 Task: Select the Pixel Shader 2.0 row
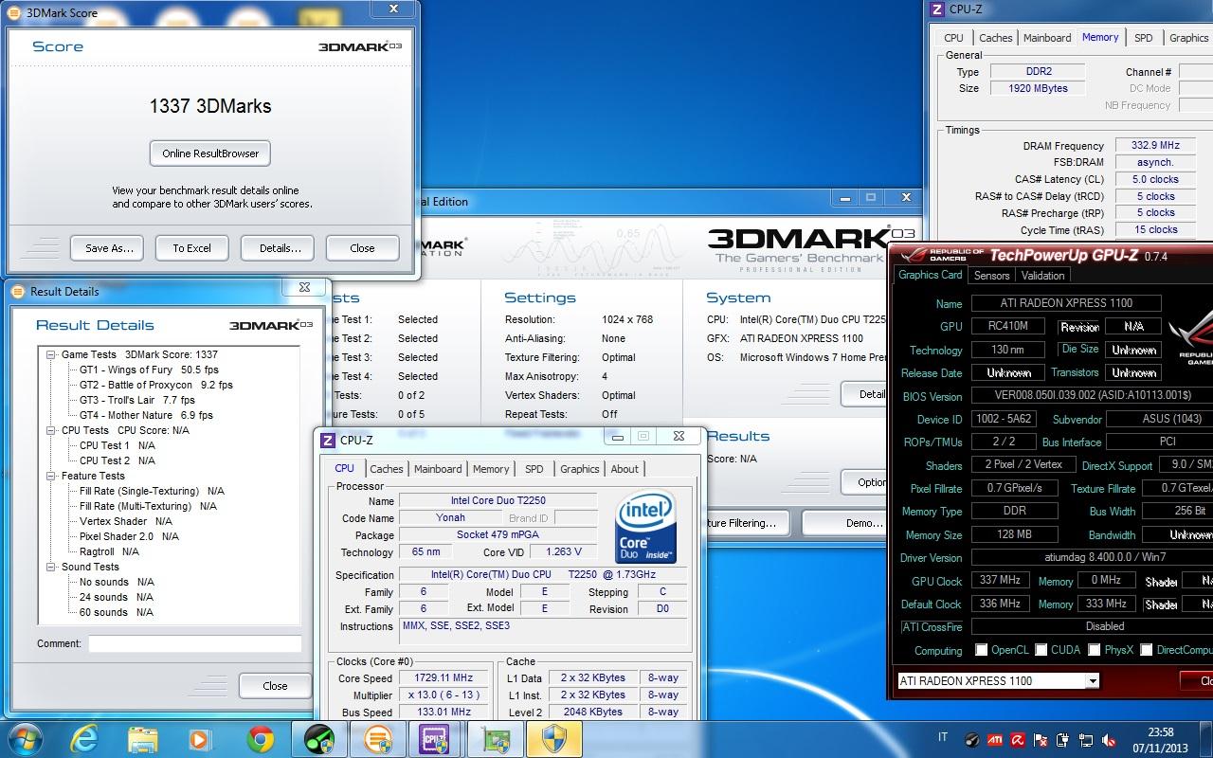click(x=129, y=536)
